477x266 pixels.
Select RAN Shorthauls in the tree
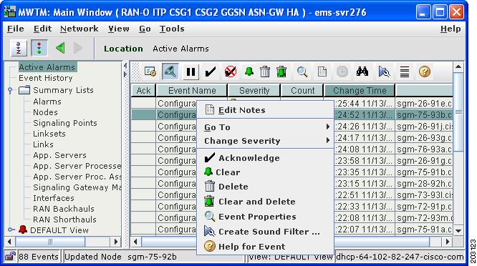click(x=64, y=220)
